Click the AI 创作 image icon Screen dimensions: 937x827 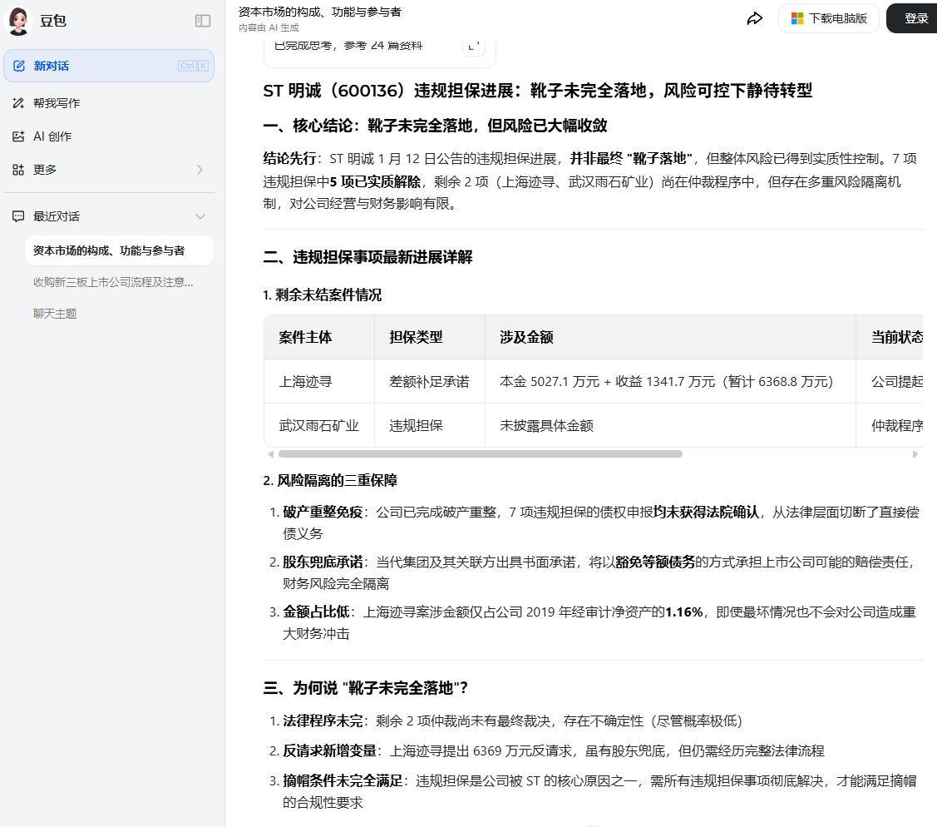click(18, 136)
